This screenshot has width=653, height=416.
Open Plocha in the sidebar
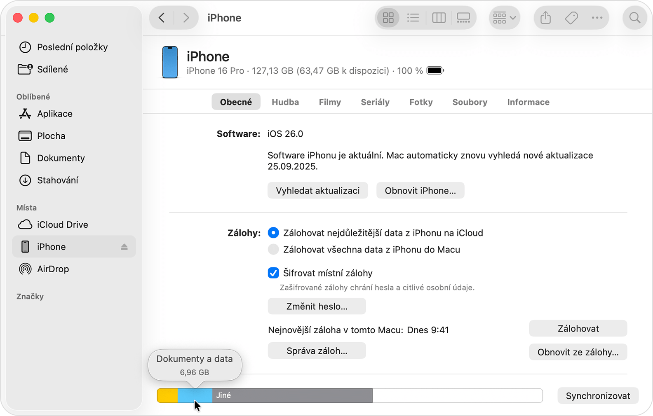pyautogui.click(x=74, y=136)
